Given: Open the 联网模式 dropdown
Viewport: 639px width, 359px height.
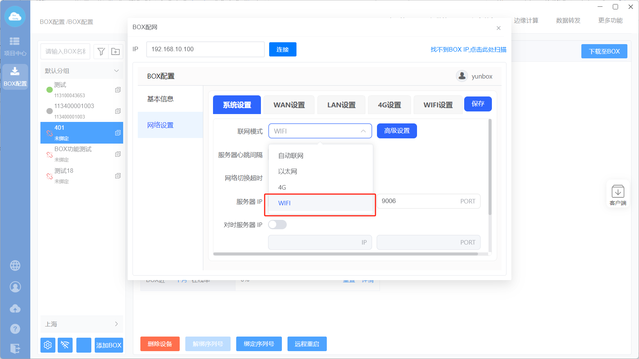Looking at the screenshot, I should (x=320, y=131).
